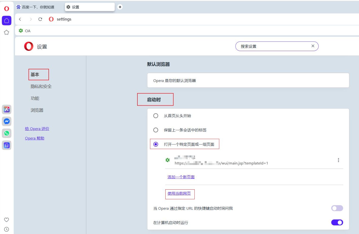Click the Opera 是您的默认浏览器 text

pos(174,81)
